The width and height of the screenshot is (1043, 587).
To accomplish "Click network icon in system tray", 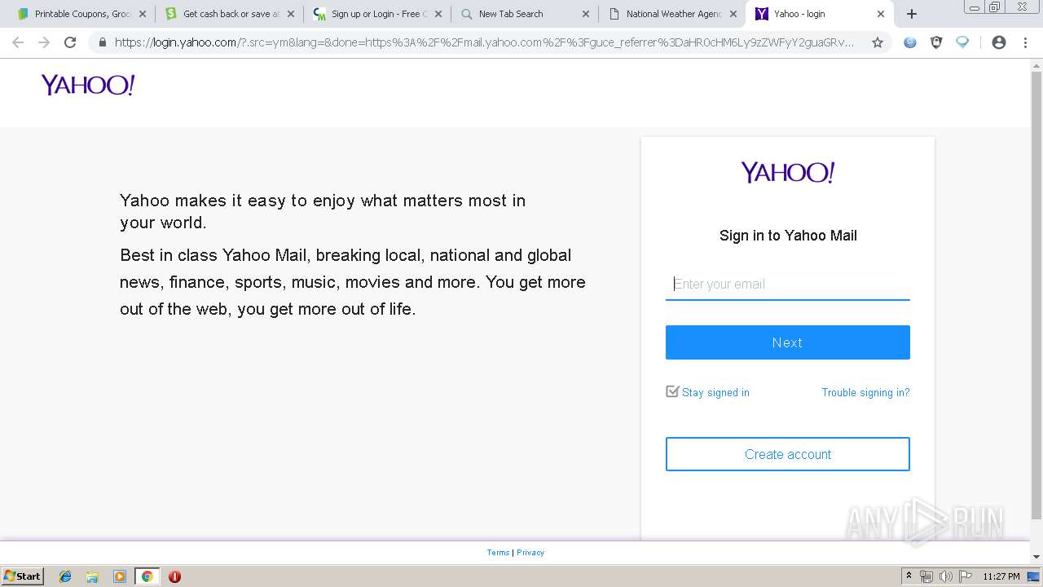I will tap(926, 576).
